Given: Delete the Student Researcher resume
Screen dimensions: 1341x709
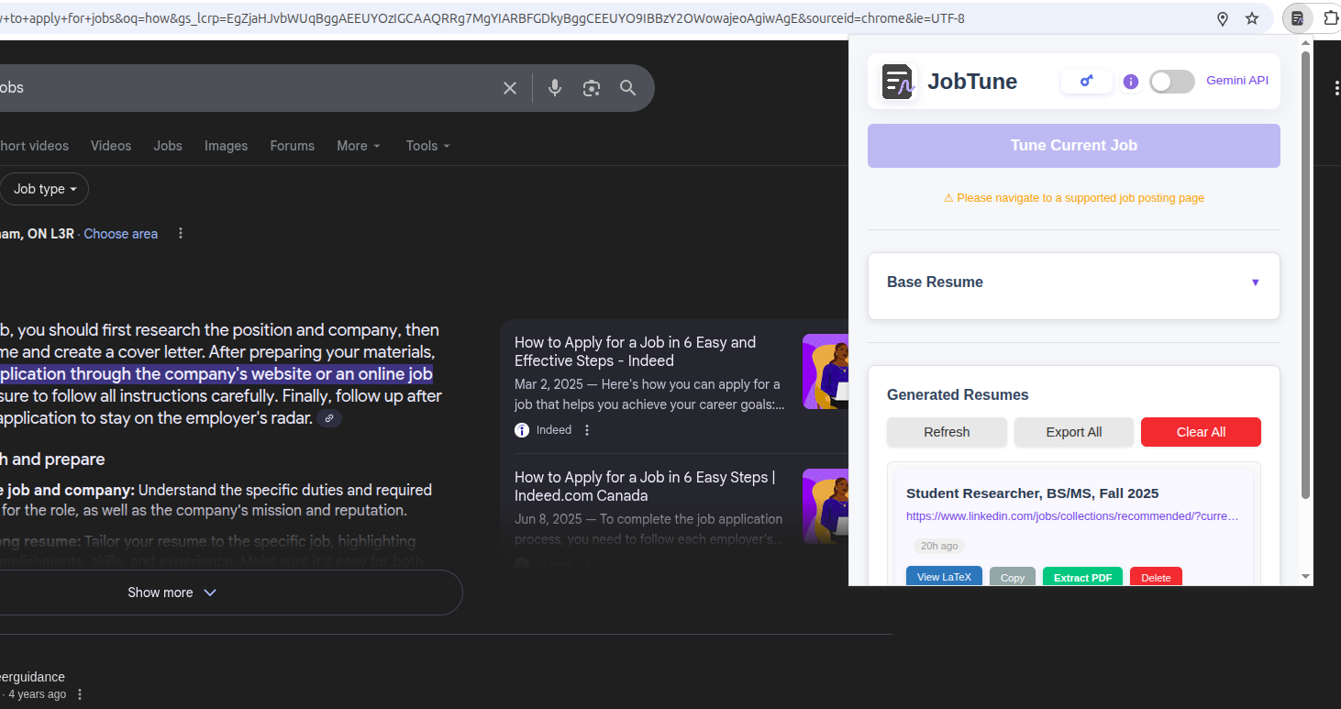Looking at the screenshot, I should click(1156, 577).
